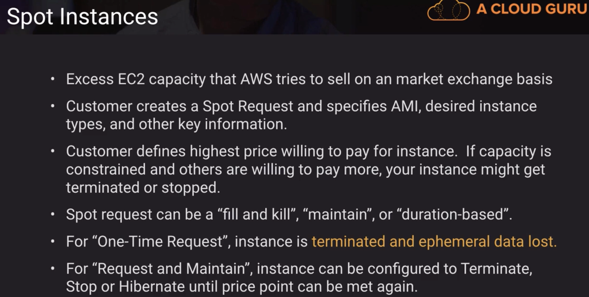Click the text "terminated or stopped."
The width and height of the screenshot is (589, 297).
143,188
